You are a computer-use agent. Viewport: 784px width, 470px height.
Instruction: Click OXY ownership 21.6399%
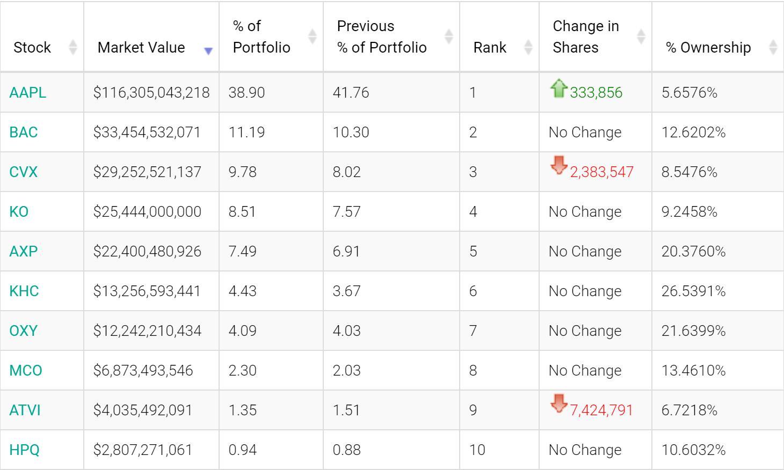[693, 331]
